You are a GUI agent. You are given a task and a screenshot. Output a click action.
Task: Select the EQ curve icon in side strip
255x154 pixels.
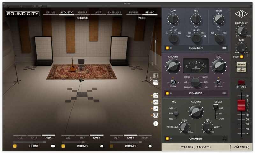click(x=156, y=102)
